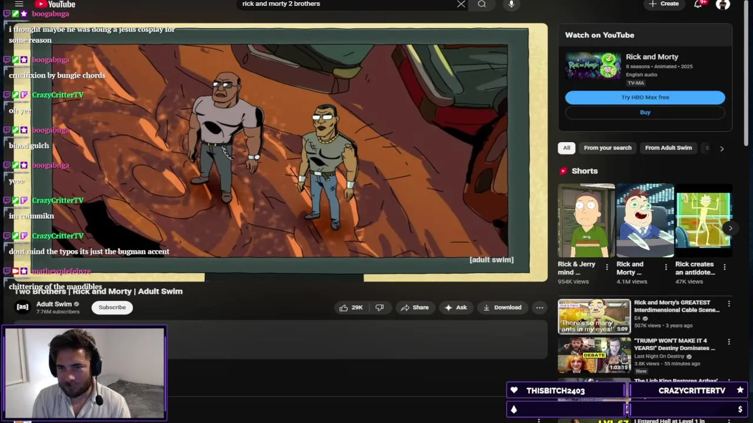753x423 pixels.
Task: Click the Shorts section heading
Action: (x=584, y=171)
